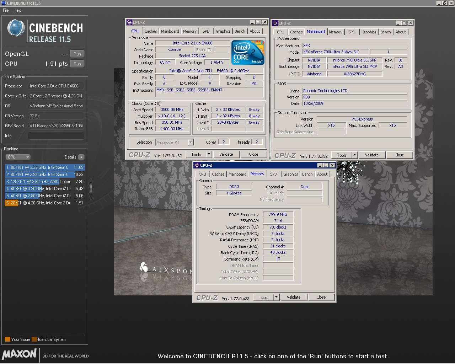Open Bench tab in Memory CPU-Z window
This screenshot has width=455, height=364.
tap(307, 174)
